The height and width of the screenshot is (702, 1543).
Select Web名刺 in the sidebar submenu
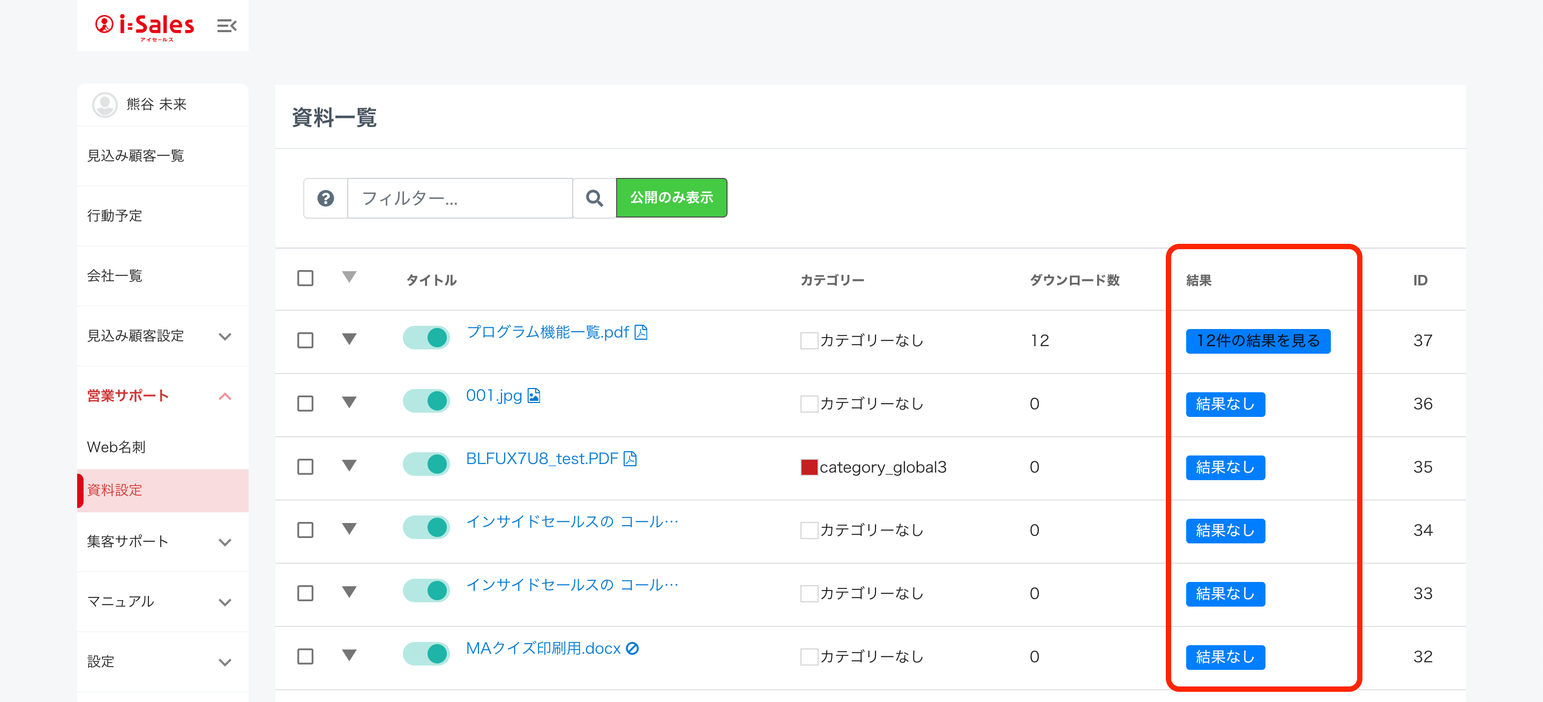[116, 447]
